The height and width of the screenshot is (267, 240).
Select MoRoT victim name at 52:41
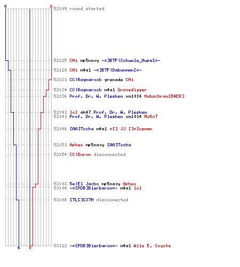point(151,116)
